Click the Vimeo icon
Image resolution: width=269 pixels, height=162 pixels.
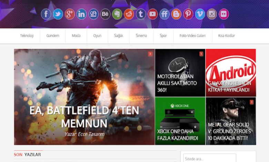click(x=200, y=14)
